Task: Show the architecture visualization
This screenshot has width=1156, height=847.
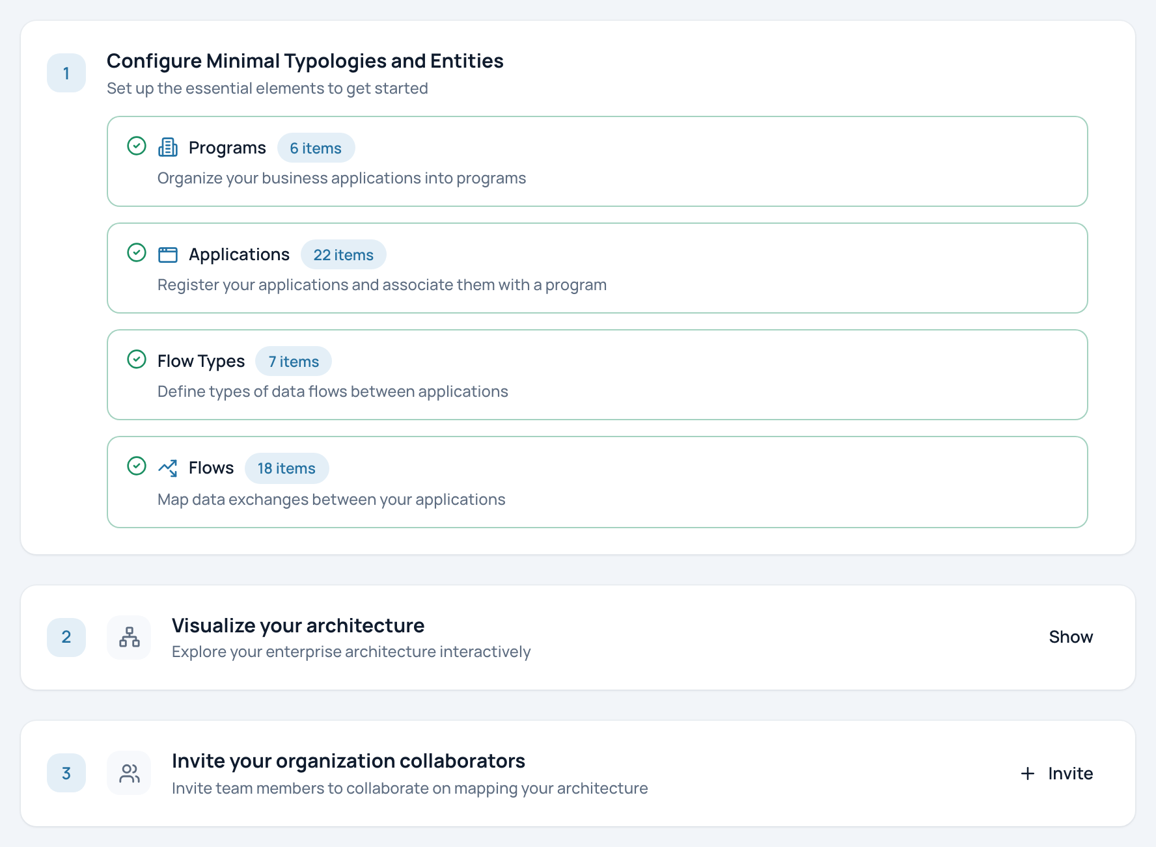Action: [1071, 637]
